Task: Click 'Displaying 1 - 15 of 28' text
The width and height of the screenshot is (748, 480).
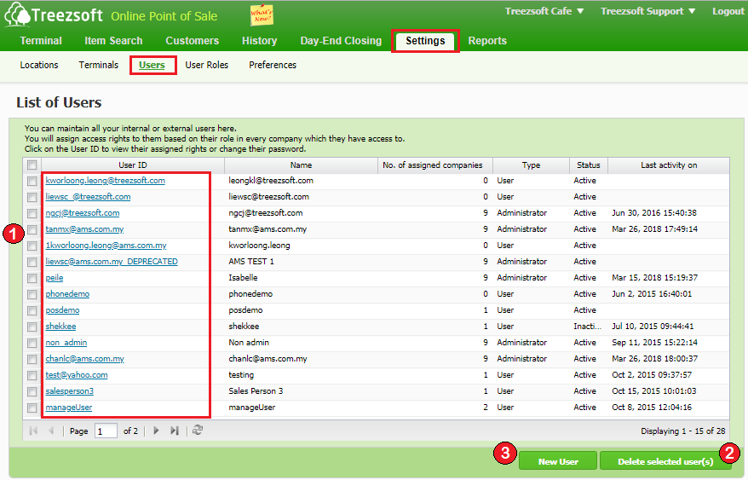Action: pos(682,431)
